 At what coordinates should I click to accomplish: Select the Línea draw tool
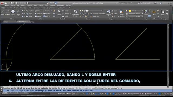tap(3, 12)
